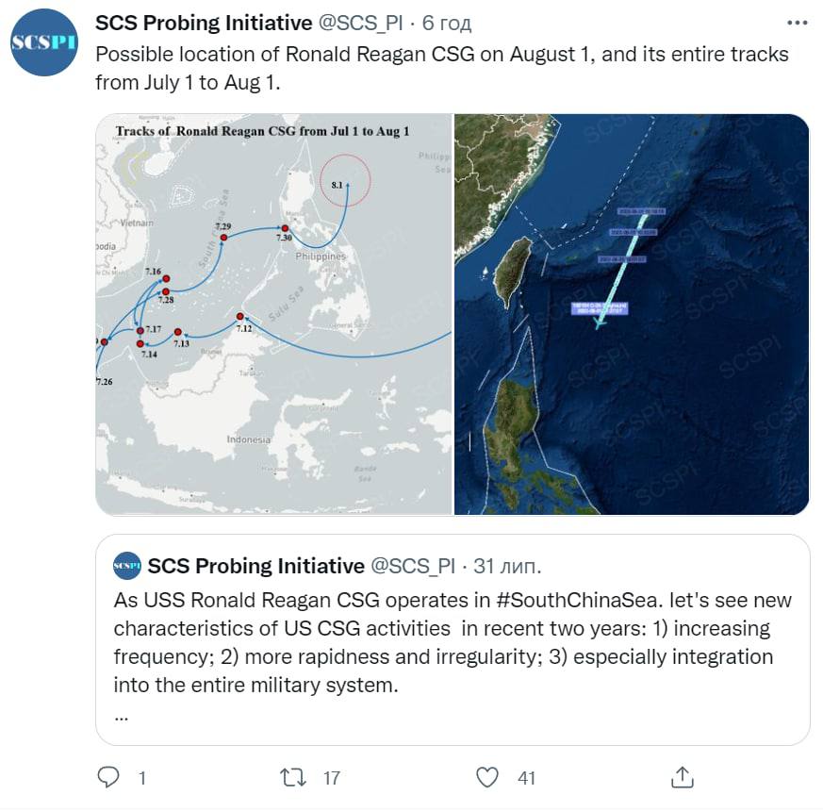Image resolution: width=823 pixels, height=811 pixels.
Task: Click the share upload icon
Action: click(x=682, y=777)
